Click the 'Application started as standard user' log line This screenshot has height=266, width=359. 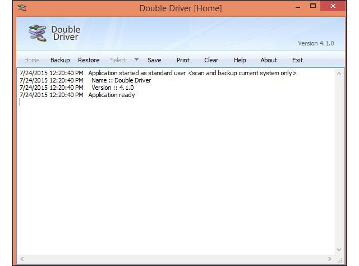pyautogui.click(x=158, y=73)
